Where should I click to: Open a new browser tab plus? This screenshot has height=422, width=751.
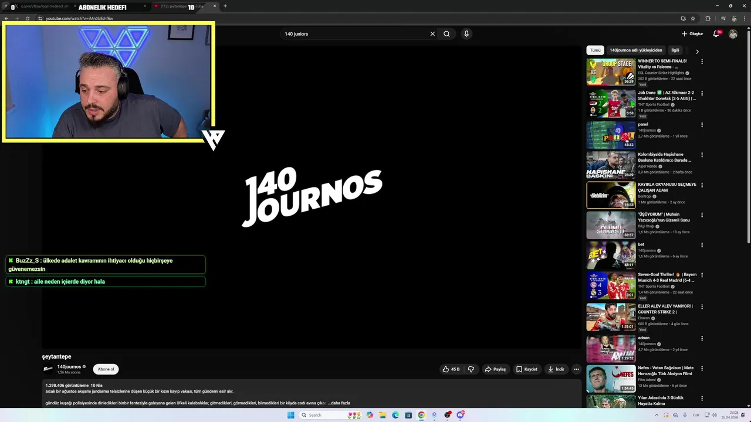coord(225,6)
